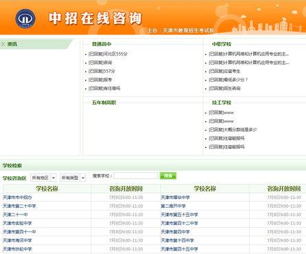This screenshot has height=254, width=306.
Task: Open the 五年制高职 section heading
Action: tap(104, 103)
